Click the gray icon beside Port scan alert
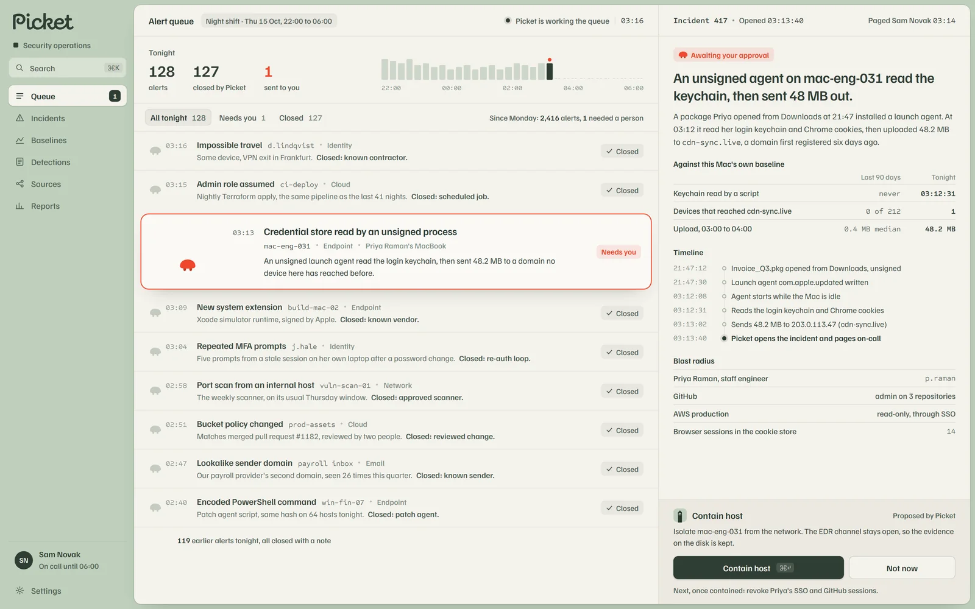Screen dimensions: 975x609 point(155,390)
